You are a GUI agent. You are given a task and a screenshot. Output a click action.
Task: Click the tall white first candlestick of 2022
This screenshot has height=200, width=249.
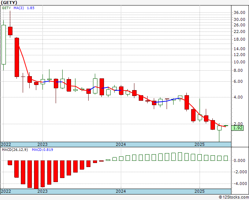[4, 45]
